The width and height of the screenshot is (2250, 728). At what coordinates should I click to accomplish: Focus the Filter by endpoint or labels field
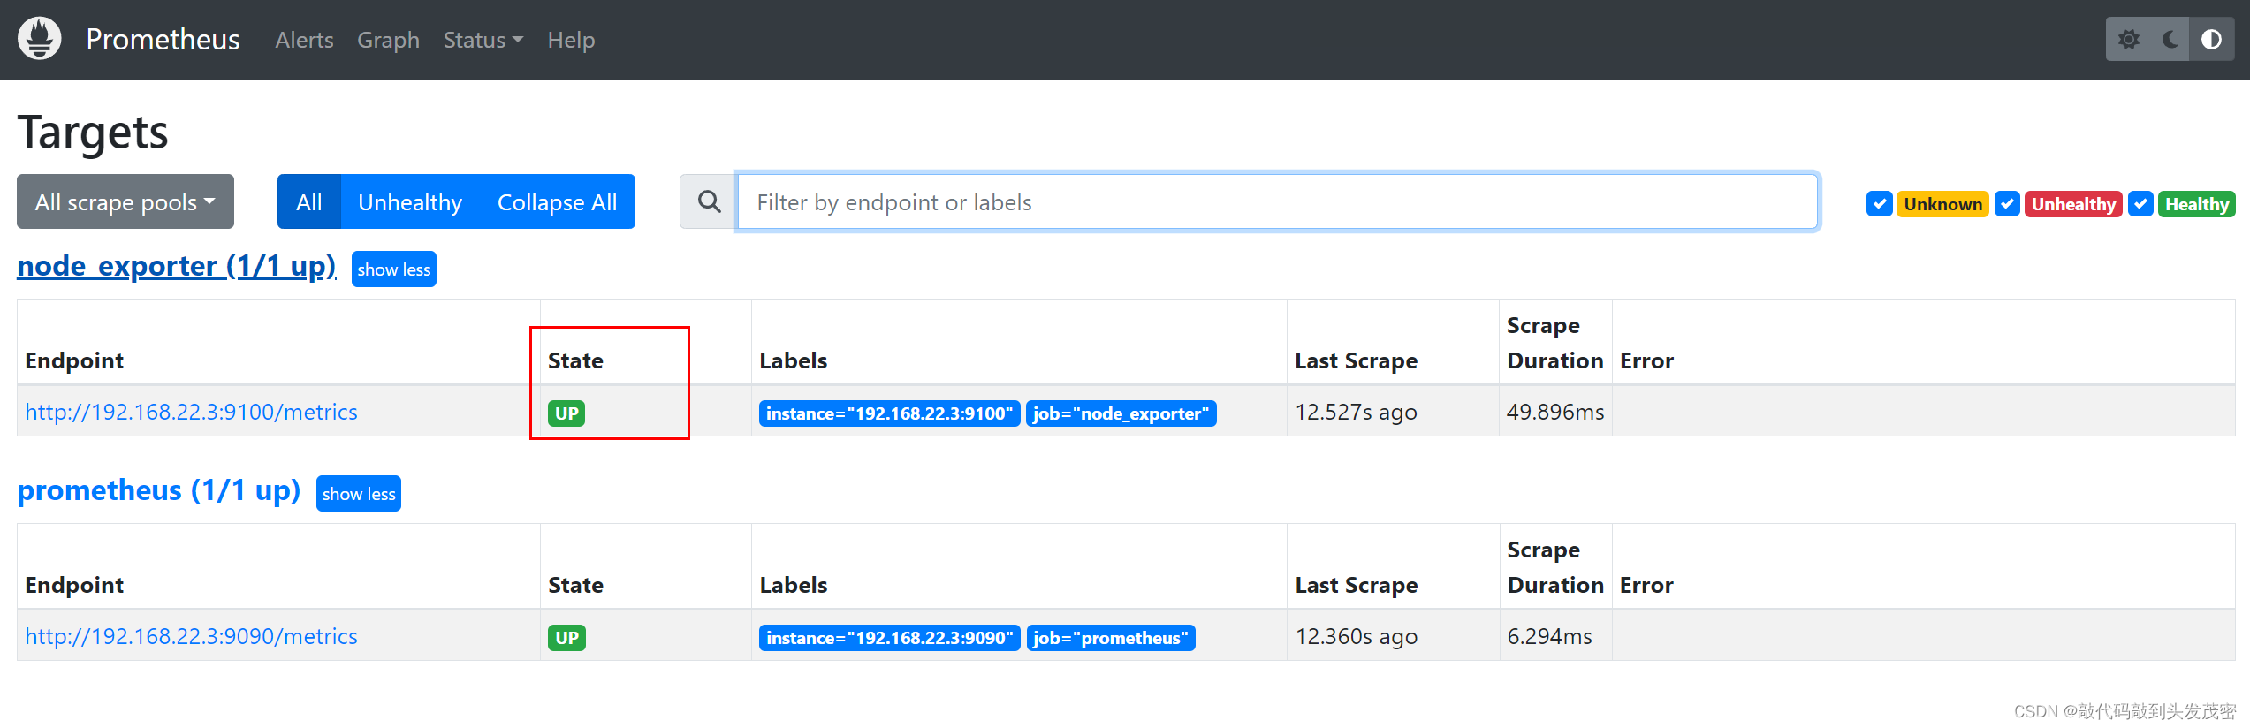coord(1277,201)
